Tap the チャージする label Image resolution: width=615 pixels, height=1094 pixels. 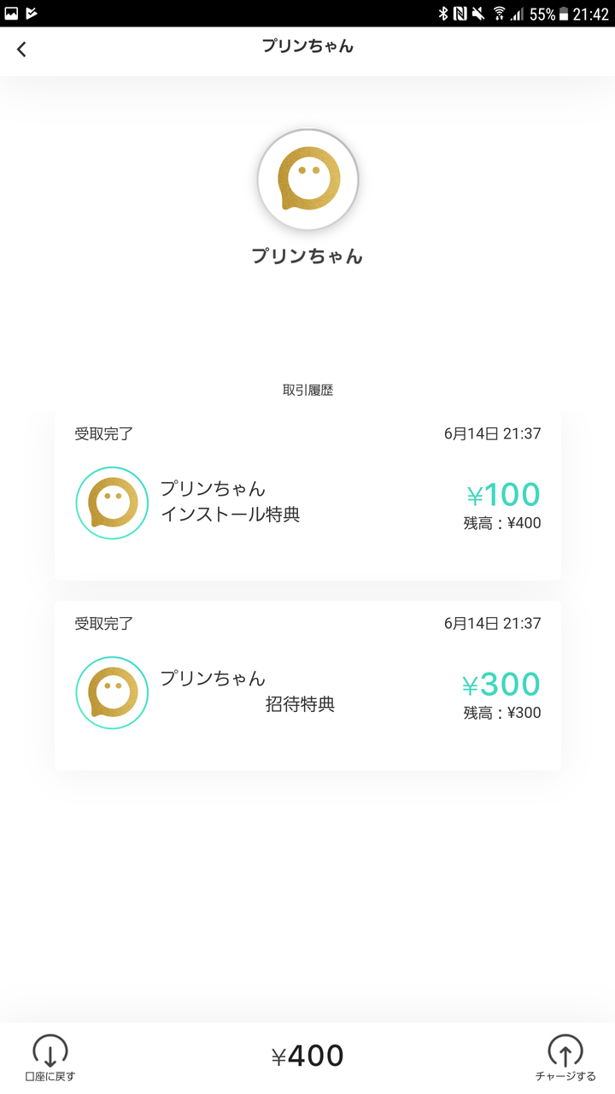pyautogui.click(x=565, y=1077)
